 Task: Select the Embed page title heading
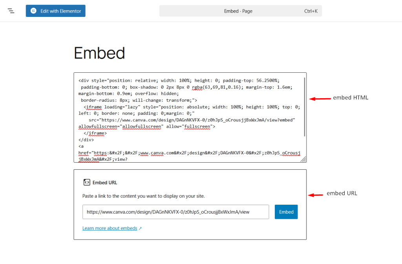[99, 53]
